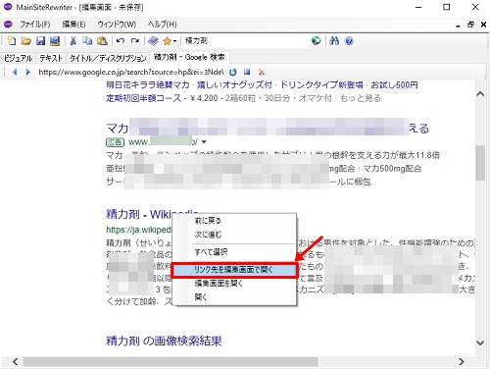Click the Undo arrow icon

(x=121, y=41)
